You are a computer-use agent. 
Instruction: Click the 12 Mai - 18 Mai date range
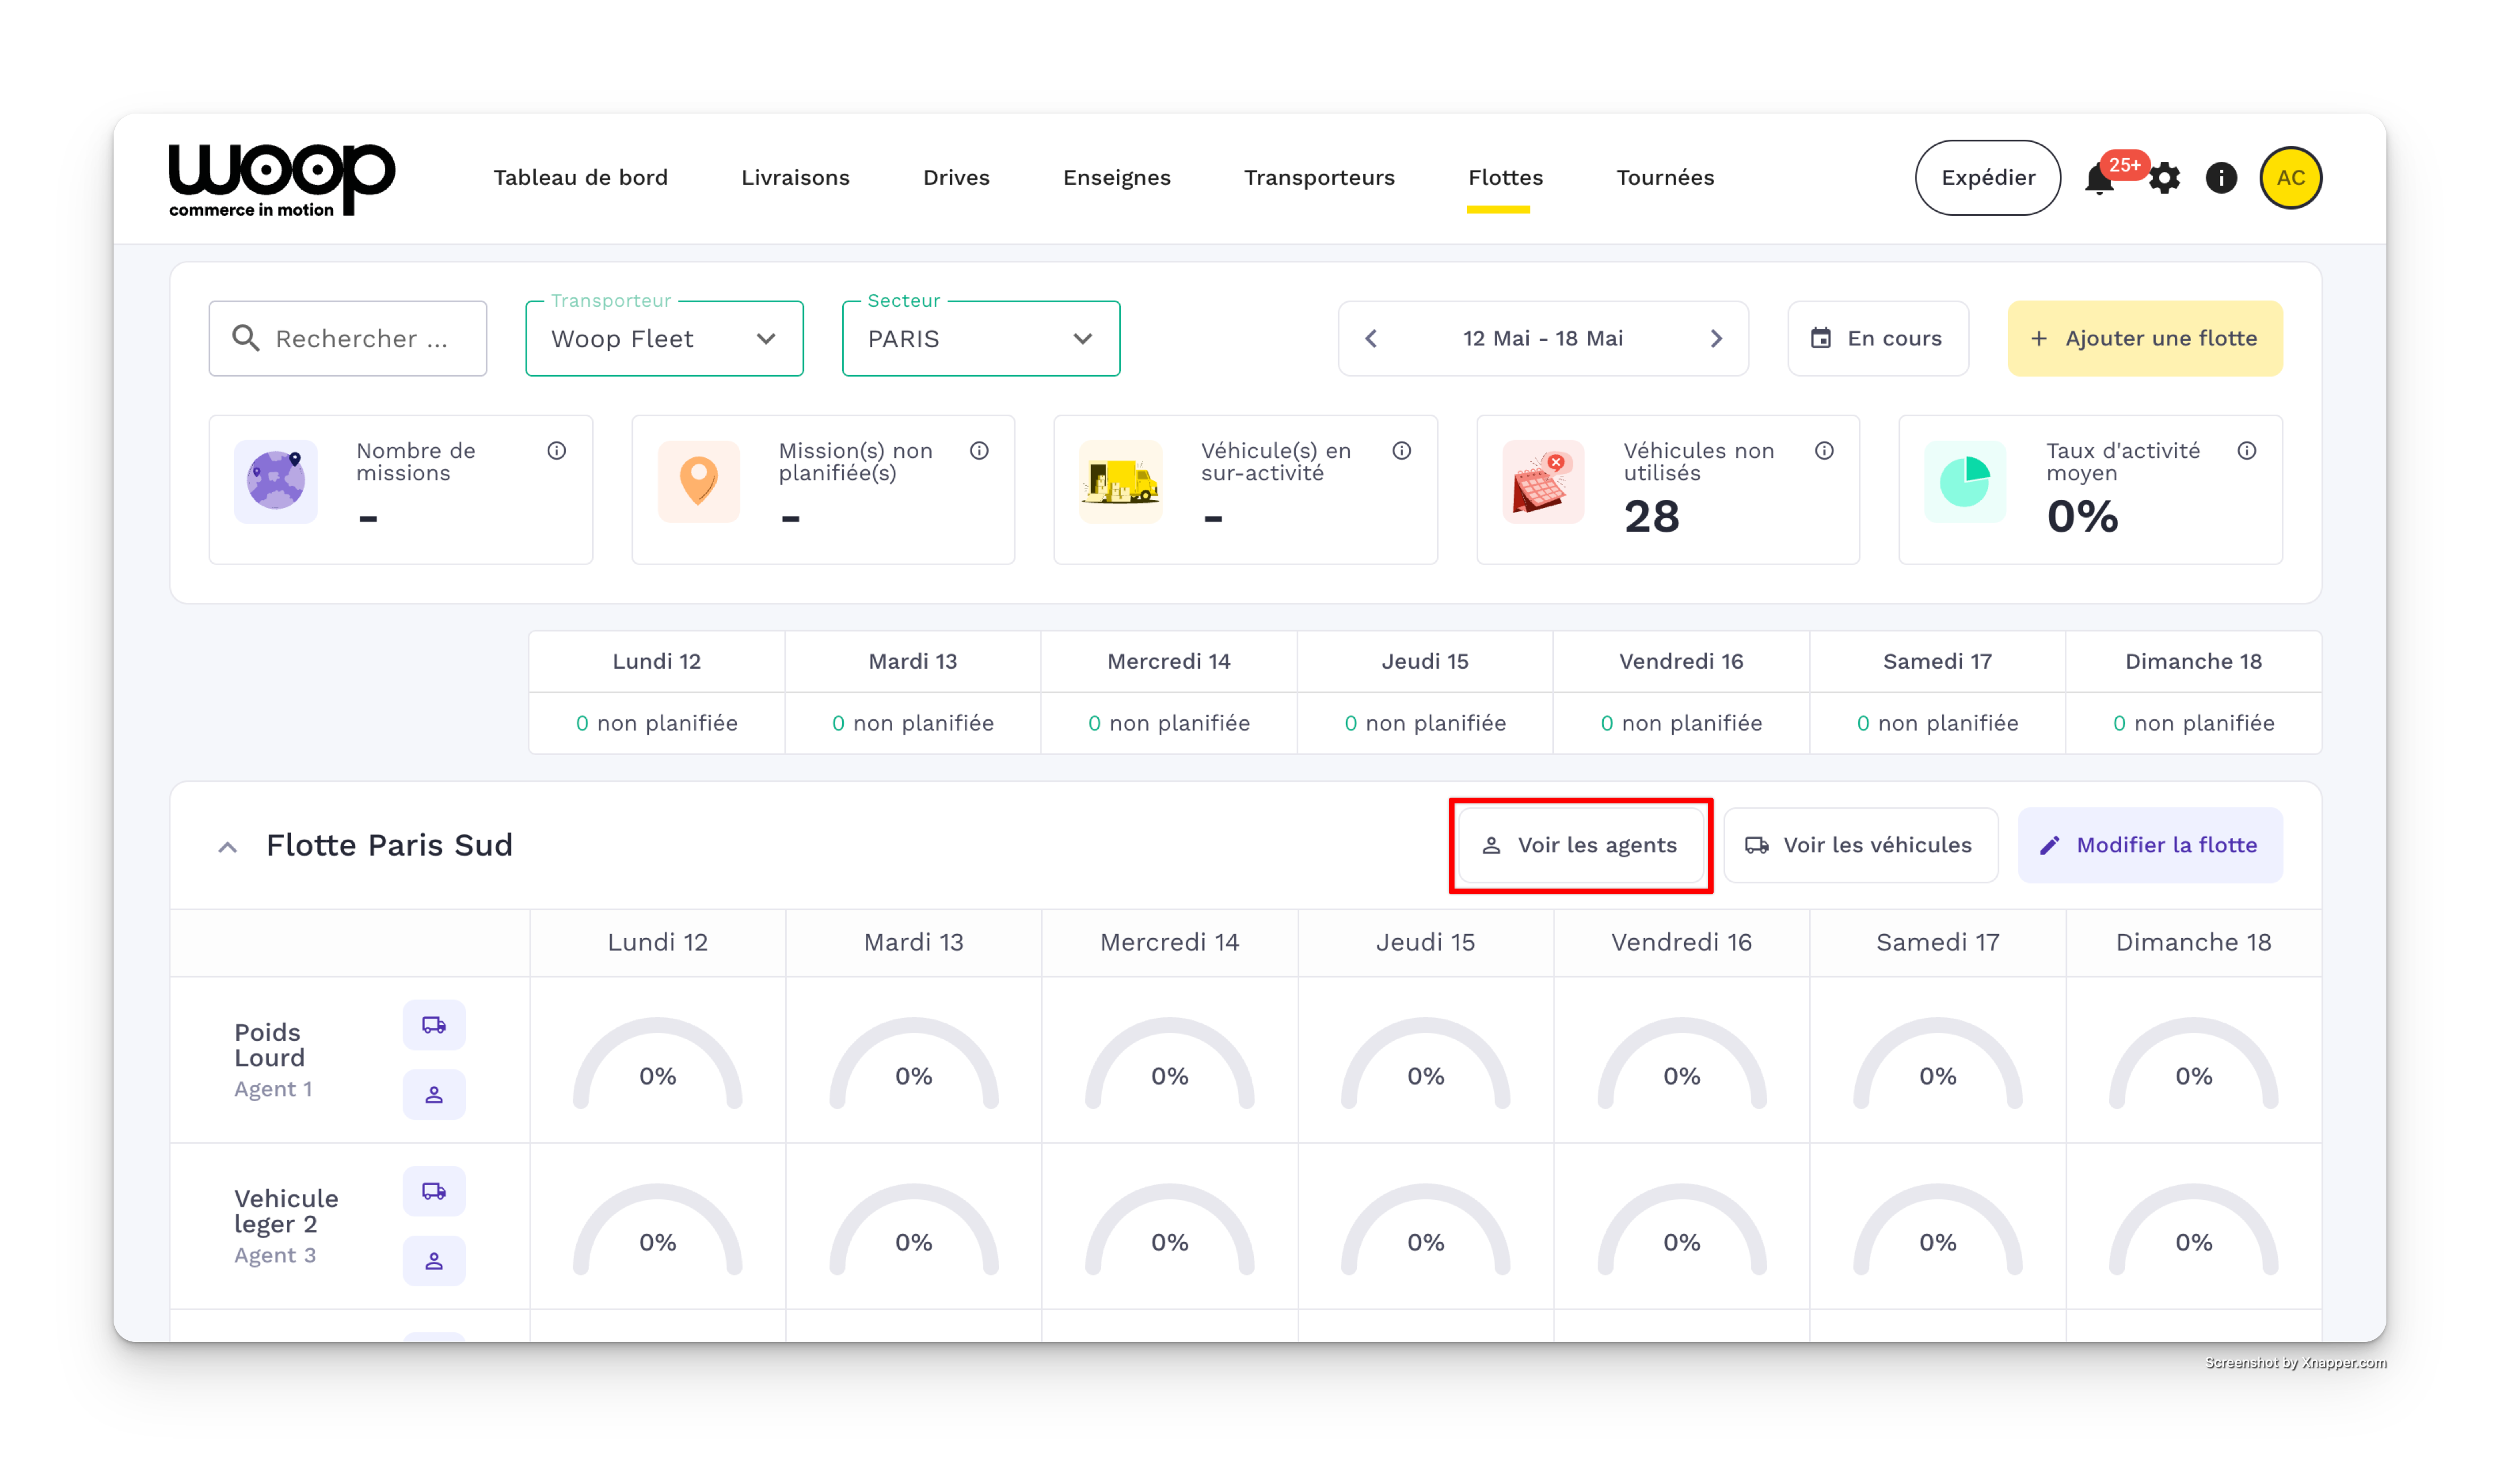(x=1543, y=339)
